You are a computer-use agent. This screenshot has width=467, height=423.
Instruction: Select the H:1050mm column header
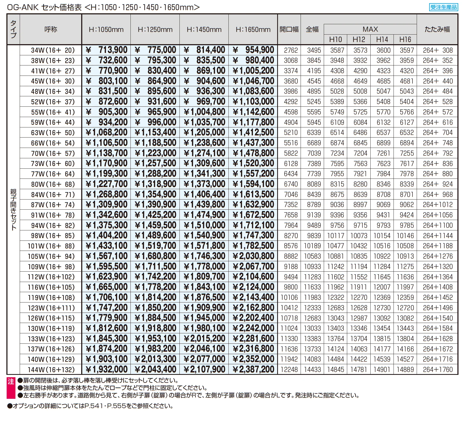[x=106, y=29]
